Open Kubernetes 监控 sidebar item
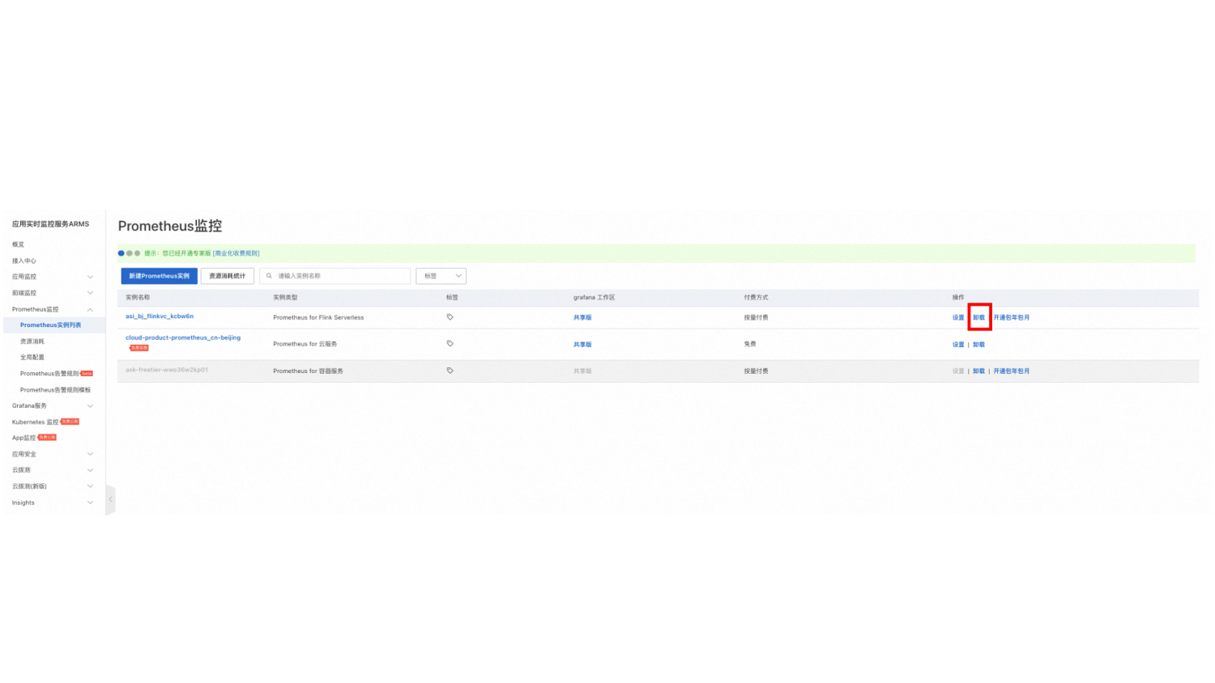This screenshot has width=1215, height=683. (x=35, y=422)
